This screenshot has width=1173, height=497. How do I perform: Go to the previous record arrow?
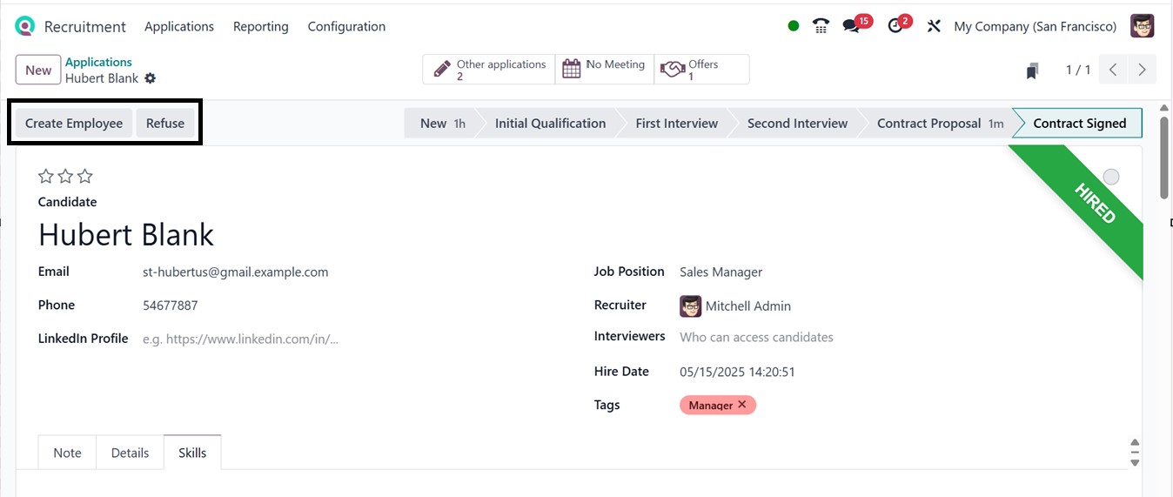click(x=1114, y=70)
